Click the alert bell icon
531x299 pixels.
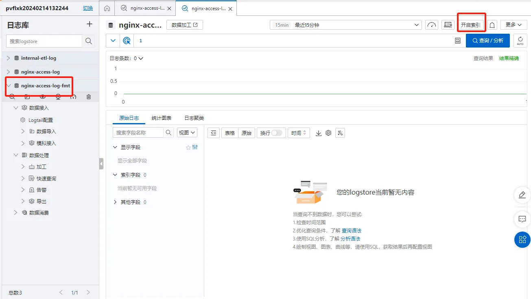coord(492,25)
